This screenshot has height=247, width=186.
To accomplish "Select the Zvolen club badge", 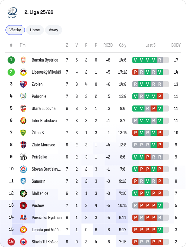I will (x=23, y=84).
